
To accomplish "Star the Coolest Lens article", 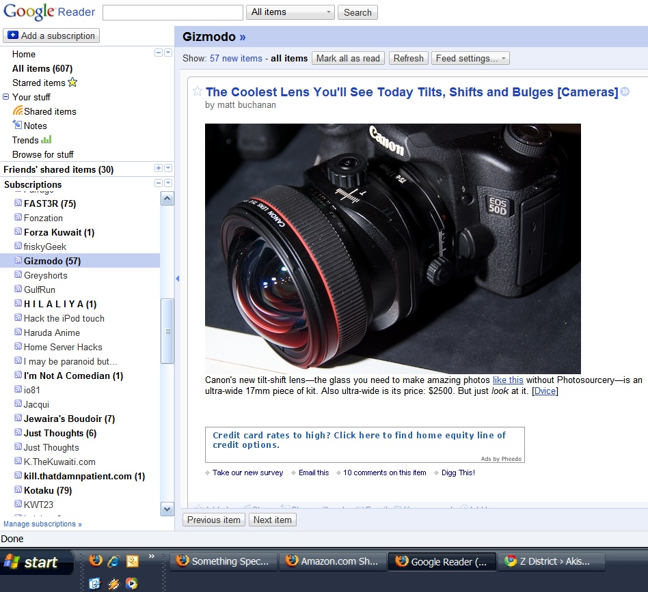I will coord(197,91).
